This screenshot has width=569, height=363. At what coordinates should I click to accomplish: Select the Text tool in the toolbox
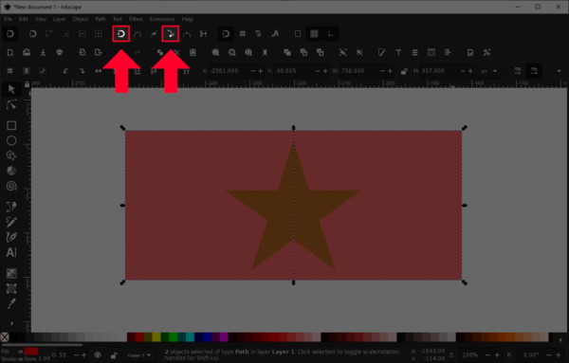tap(11, 252)
